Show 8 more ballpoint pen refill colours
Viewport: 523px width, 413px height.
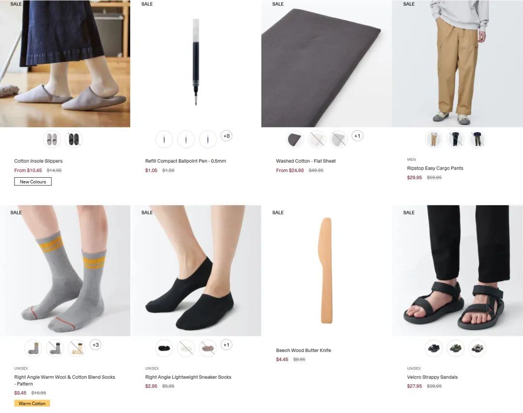227,136
